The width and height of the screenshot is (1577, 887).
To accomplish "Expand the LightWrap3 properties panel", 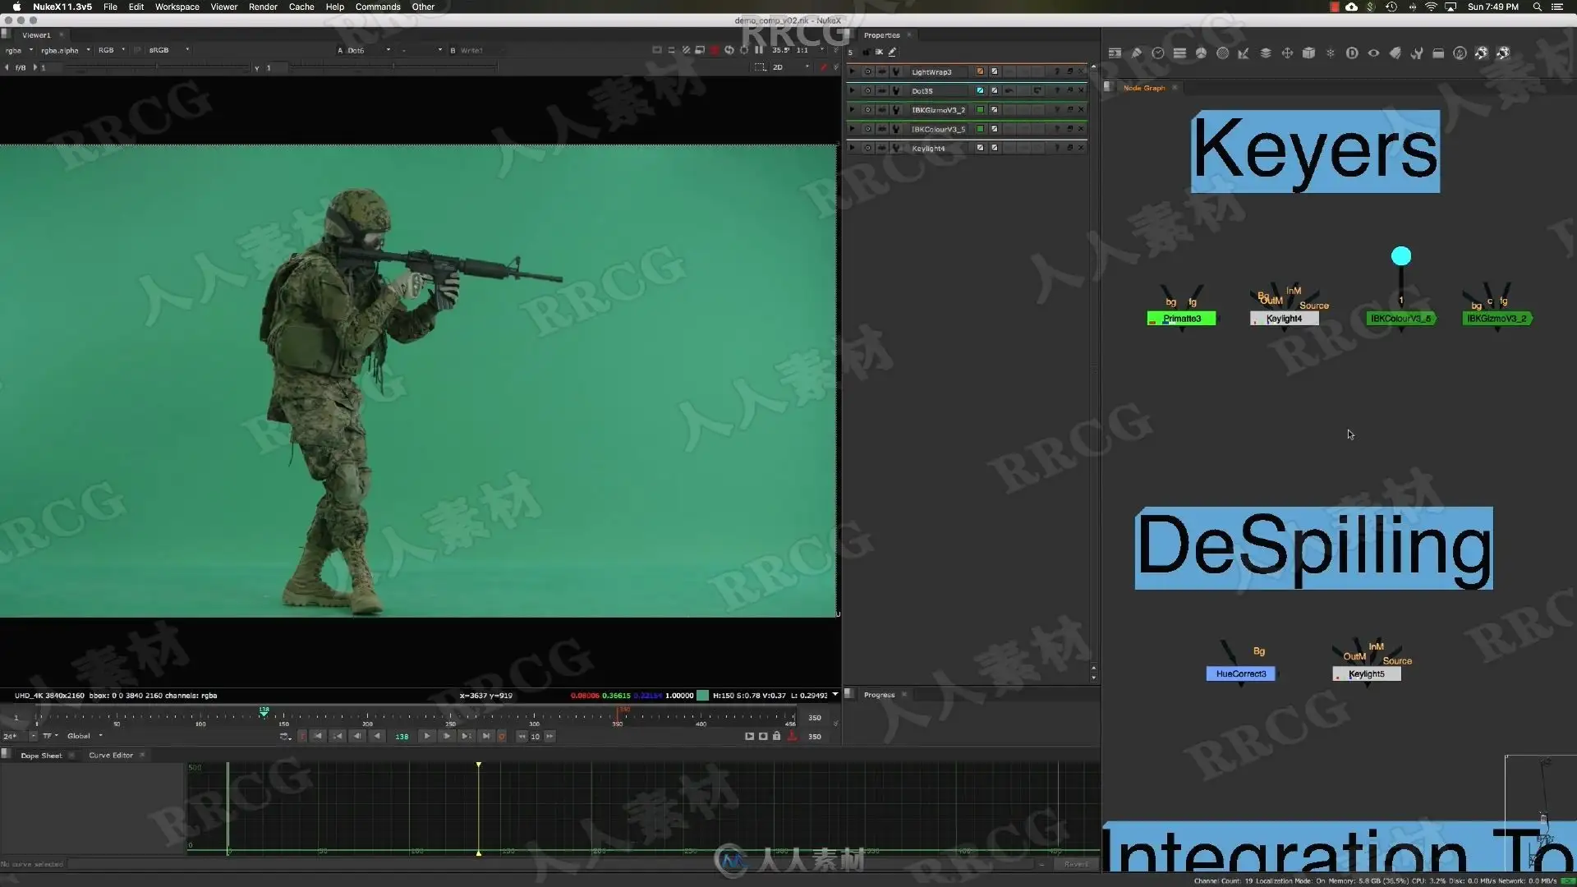I will [852, 71].
